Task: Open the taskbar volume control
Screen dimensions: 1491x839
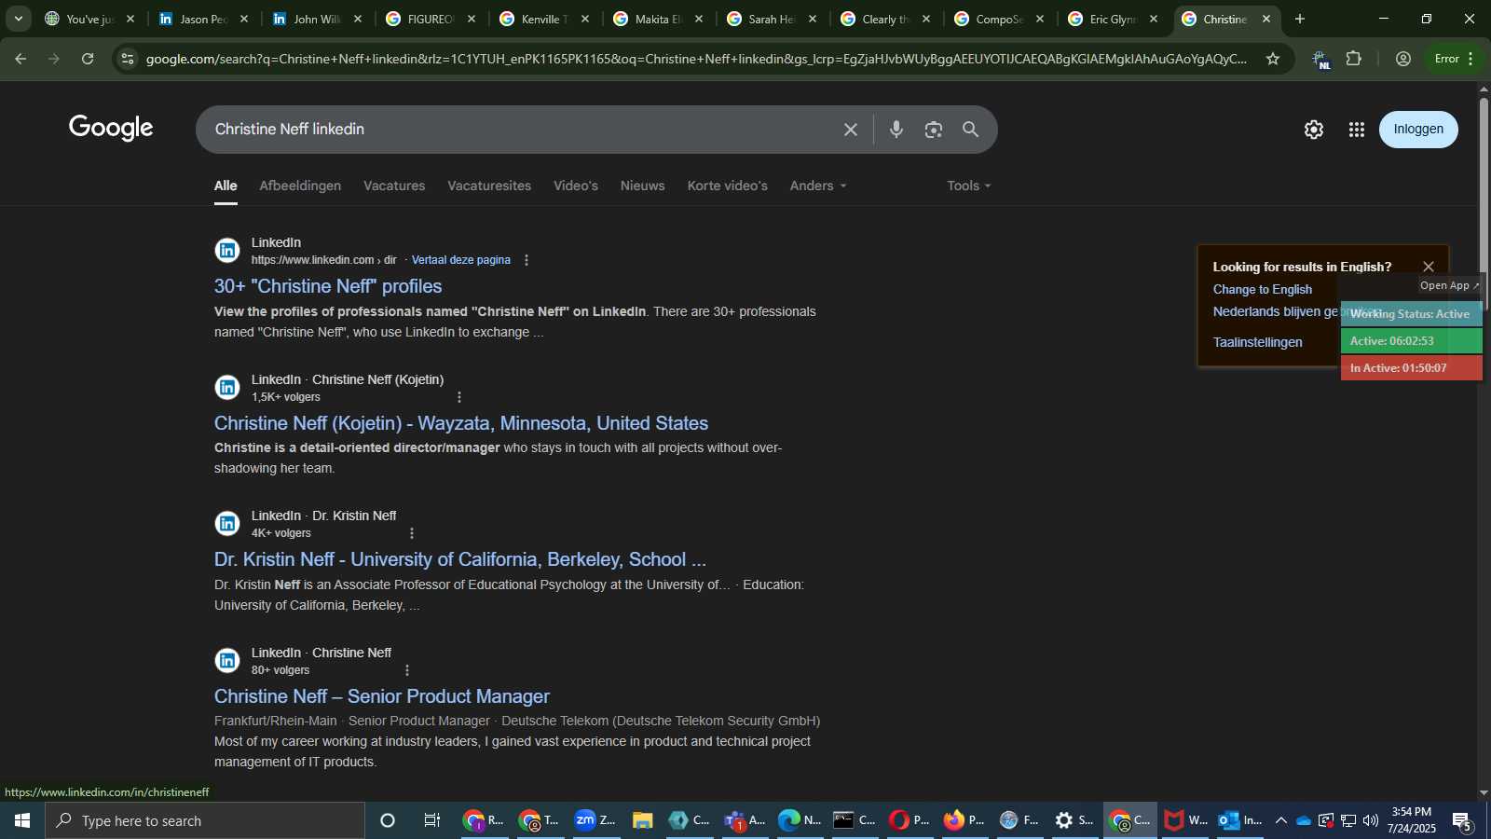Action: 1370,820
